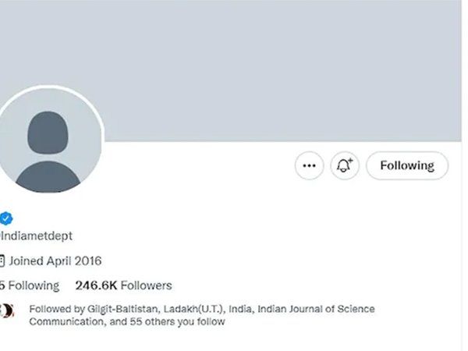Turn on notifications with the bell icon
The height and width of the screenshot is (351, 468).
tap(344, 165)
